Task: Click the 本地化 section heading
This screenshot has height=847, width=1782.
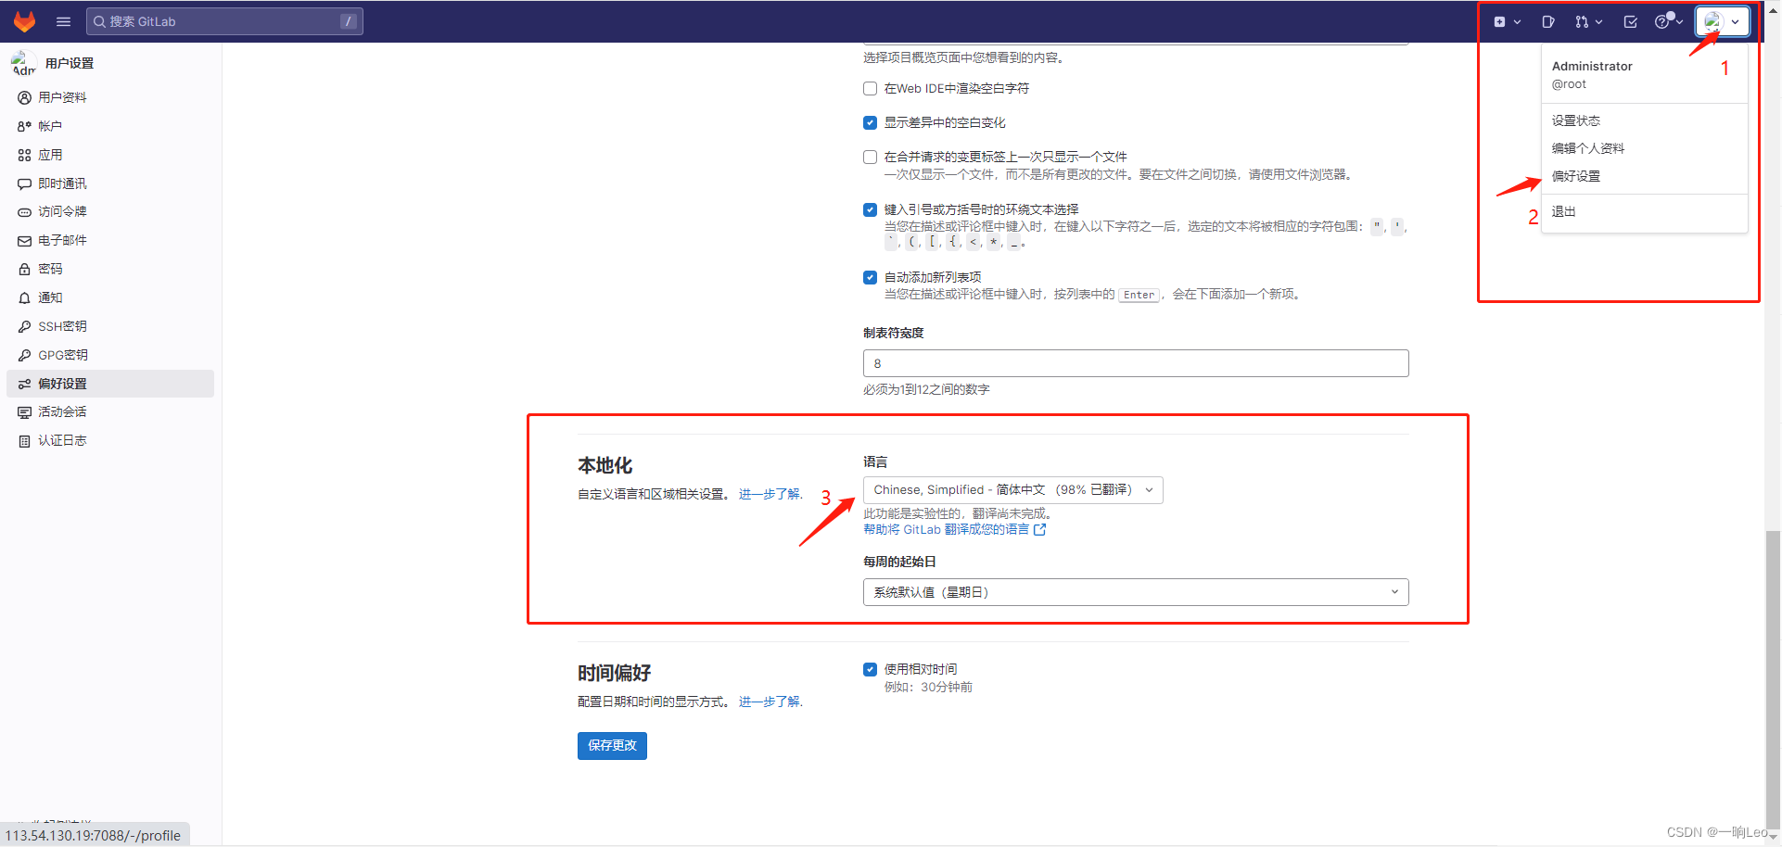Action: coord(605,465)
